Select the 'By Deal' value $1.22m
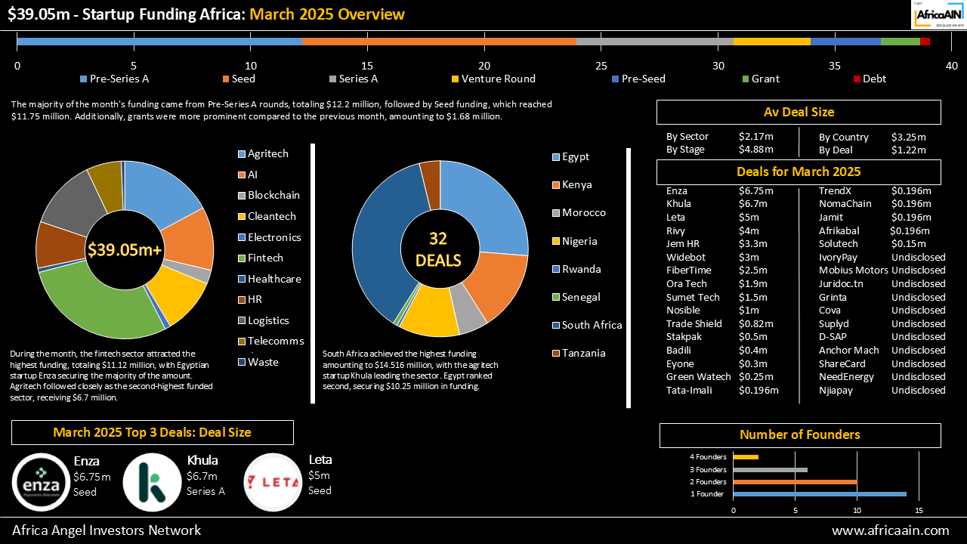967x544 pixels. point(909,150)
